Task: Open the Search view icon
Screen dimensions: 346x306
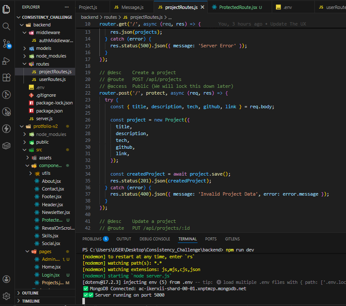Action: click(x=6, y=26)
